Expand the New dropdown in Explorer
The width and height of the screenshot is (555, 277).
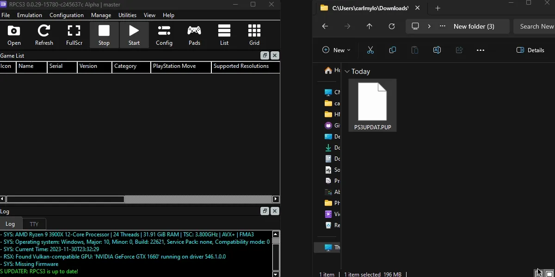[336, 50]
